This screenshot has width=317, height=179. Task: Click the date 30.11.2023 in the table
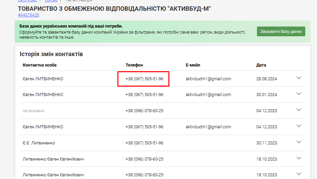point(266,143)
